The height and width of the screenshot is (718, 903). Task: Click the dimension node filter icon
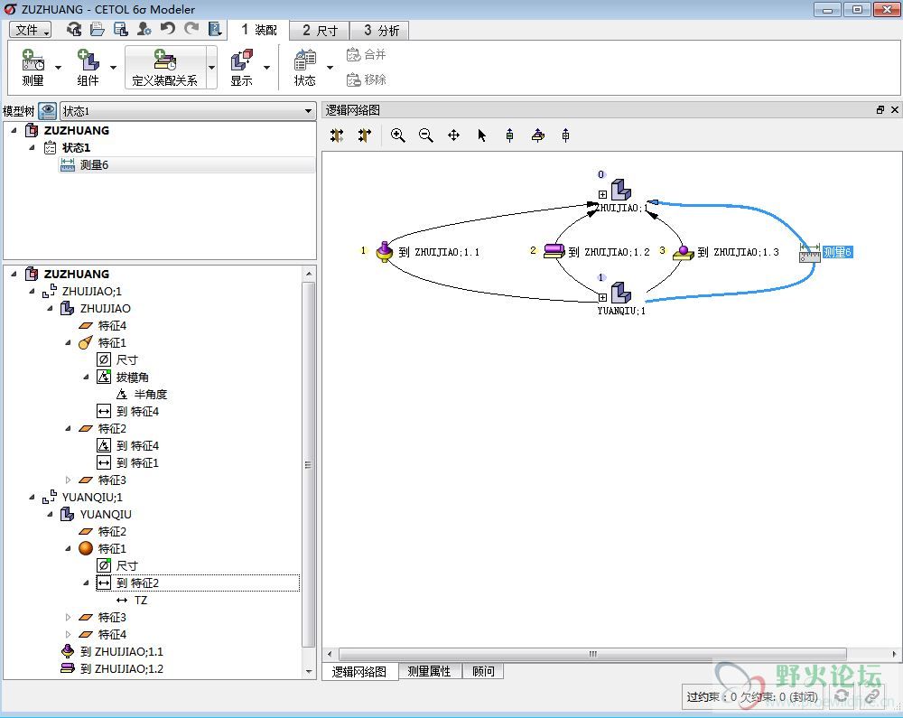click(509, 135)
